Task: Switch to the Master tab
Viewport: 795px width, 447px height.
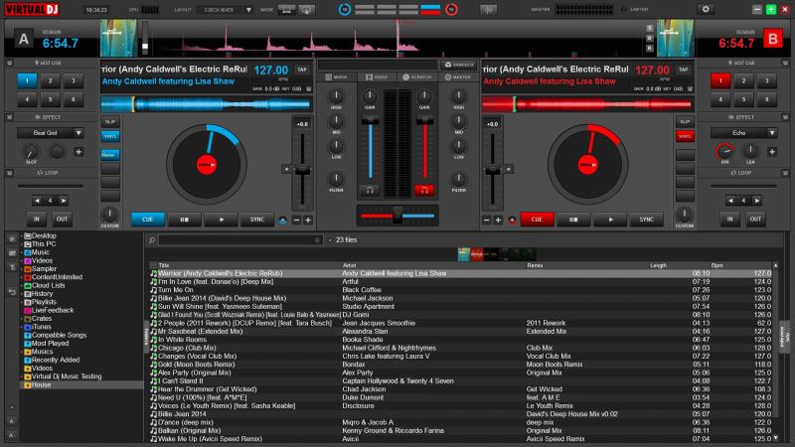Action: [x=458, y=77]
